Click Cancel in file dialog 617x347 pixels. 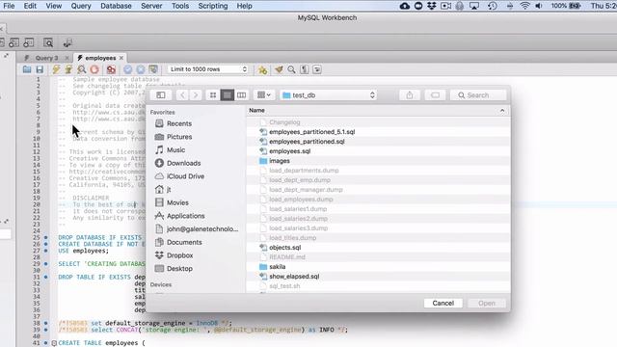pyautogui.click(x=443, y=304)
